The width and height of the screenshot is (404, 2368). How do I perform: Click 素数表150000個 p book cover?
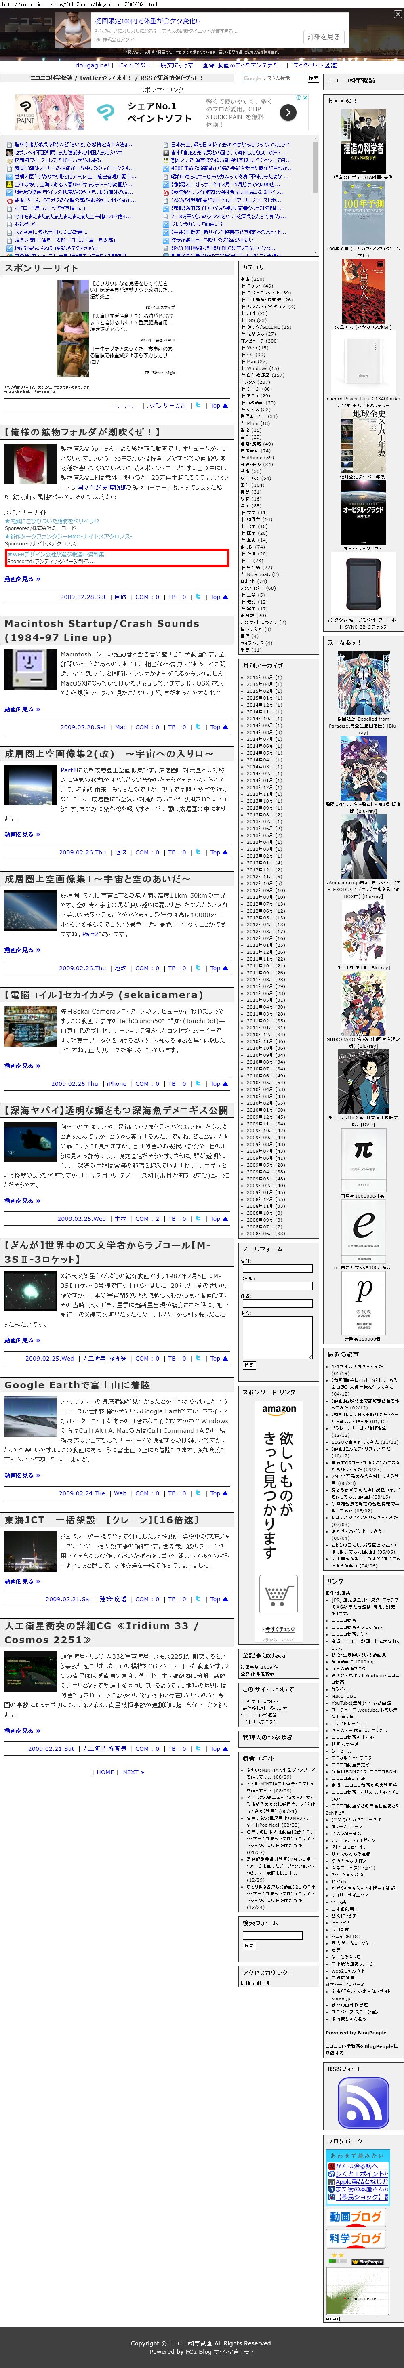tap(364, 1303)
